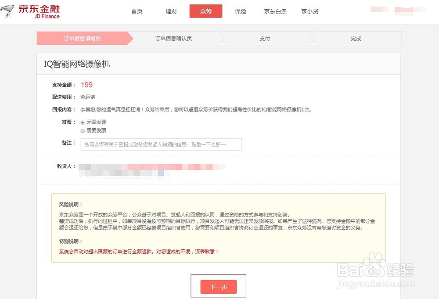Open the 京小贷 menu item
This screenshot has height=299, width=439.
click(310, 11)
